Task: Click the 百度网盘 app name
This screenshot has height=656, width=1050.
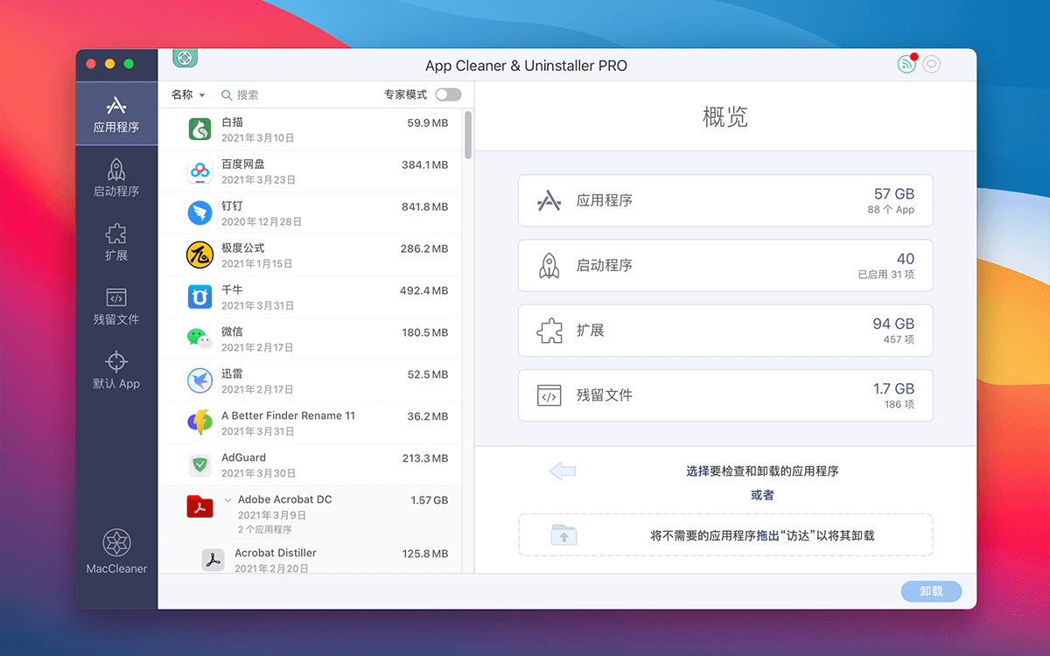Action: (x=243, y=164)
